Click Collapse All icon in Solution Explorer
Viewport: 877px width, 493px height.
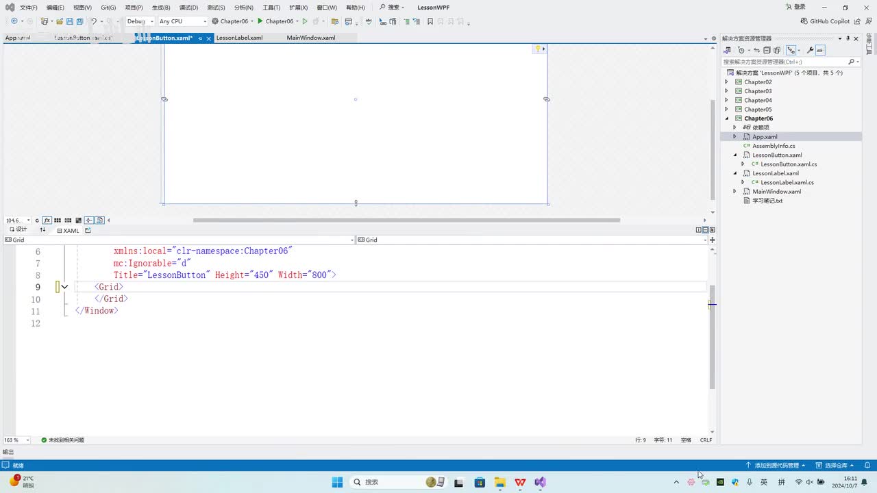pos(767,50)
